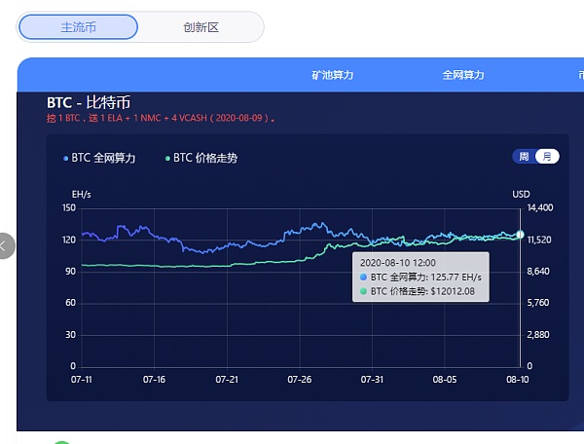584x444 pixels.
Task: Toggle the BTC 价格走势 legend series
Action: (204, 158)
